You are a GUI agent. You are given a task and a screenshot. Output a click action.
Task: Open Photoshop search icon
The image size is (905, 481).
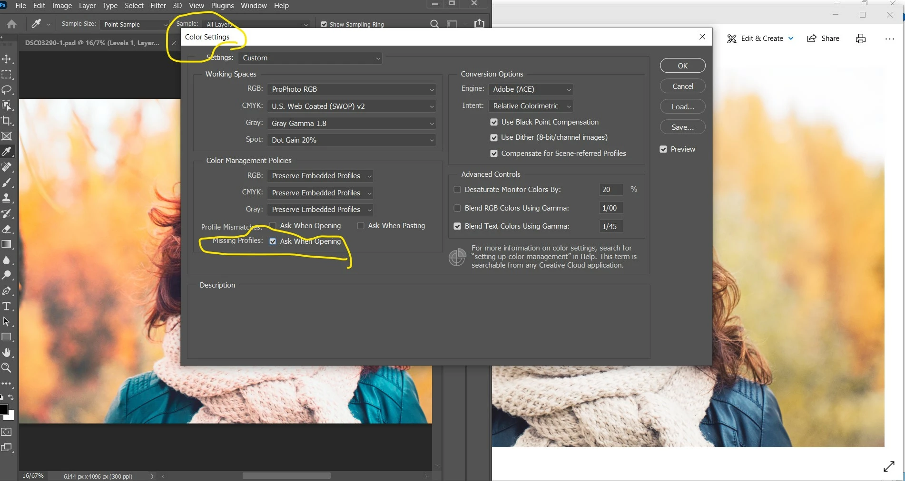click(434, 24)
